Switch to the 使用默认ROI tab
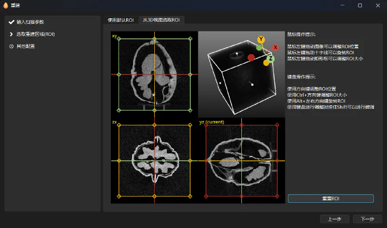 coord(120,20)
